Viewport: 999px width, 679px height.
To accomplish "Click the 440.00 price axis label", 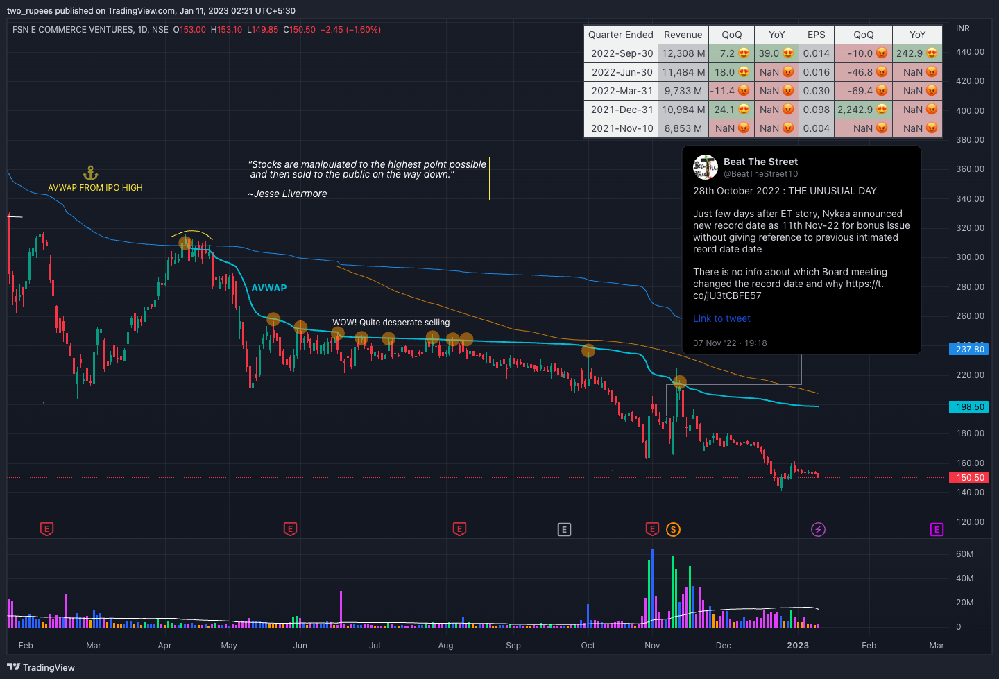I will [970, 52].
